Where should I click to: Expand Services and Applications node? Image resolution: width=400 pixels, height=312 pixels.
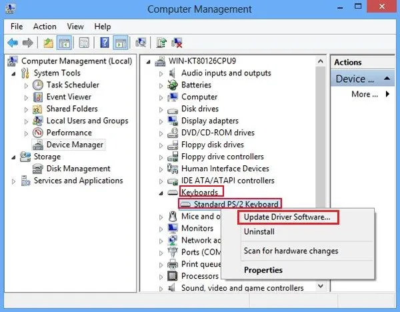pyautogui.click(x=13, y=181)
